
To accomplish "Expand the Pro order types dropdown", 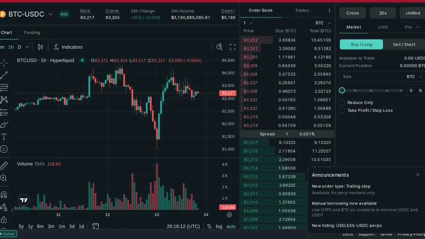I will pos(412,27).
